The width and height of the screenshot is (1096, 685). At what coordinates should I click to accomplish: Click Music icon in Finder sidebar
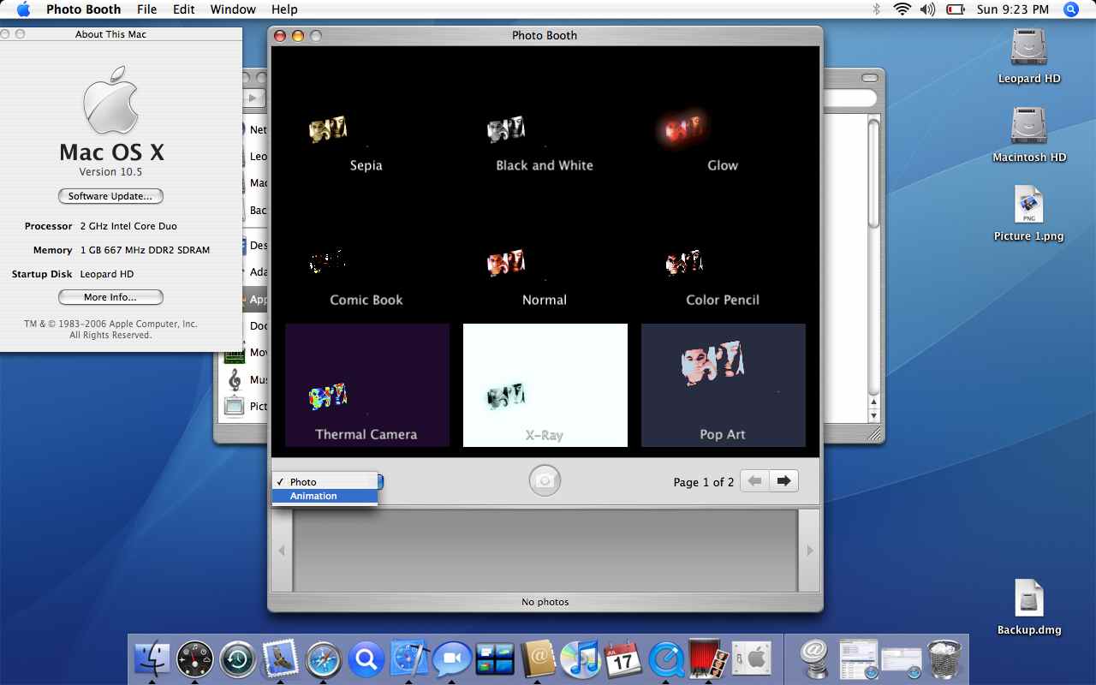(234, 379)
